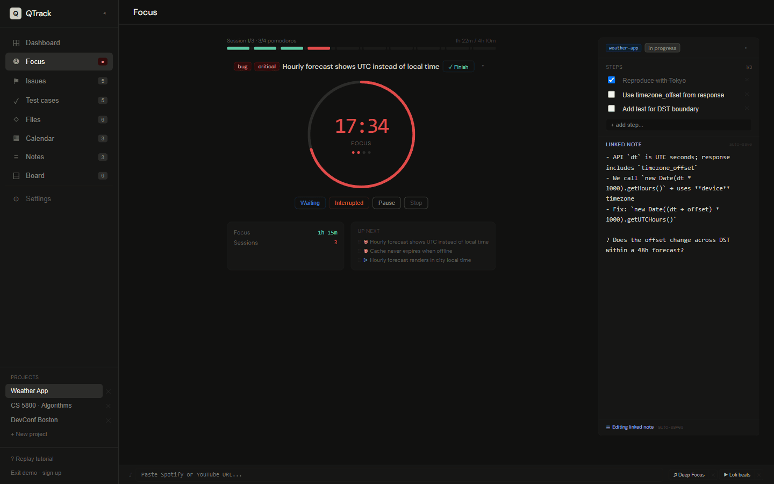The width and height of the screenshot is (774, 484).
Task: Remove the CS 5800 Algorithms project
Action: point(108,406)
